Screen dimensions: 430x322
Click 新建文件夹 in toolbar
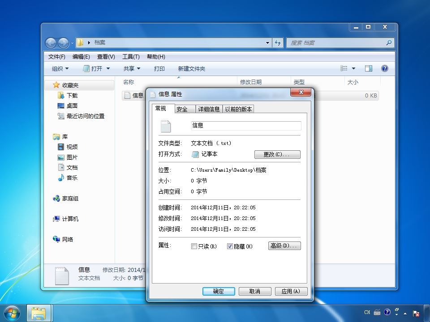[x=191, y=68]
